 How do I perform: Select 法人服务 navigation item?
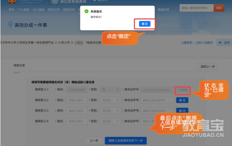click(39, 10)
